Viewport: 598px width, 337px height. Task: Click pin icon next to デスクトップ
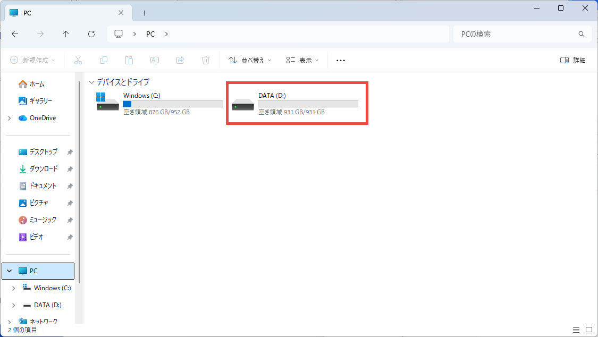point(70,152)
